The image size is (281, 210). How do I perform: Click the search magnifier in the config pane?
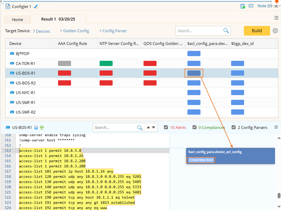(139, 128)
